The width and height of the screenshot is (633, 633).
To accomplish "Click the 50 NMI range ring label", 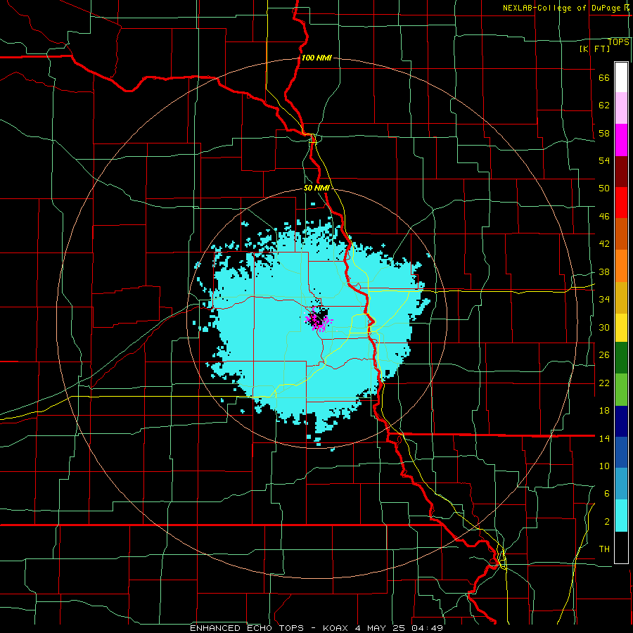I will [x=316, y=188].
